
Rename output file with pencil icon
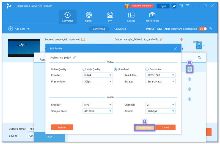point(161,40)
